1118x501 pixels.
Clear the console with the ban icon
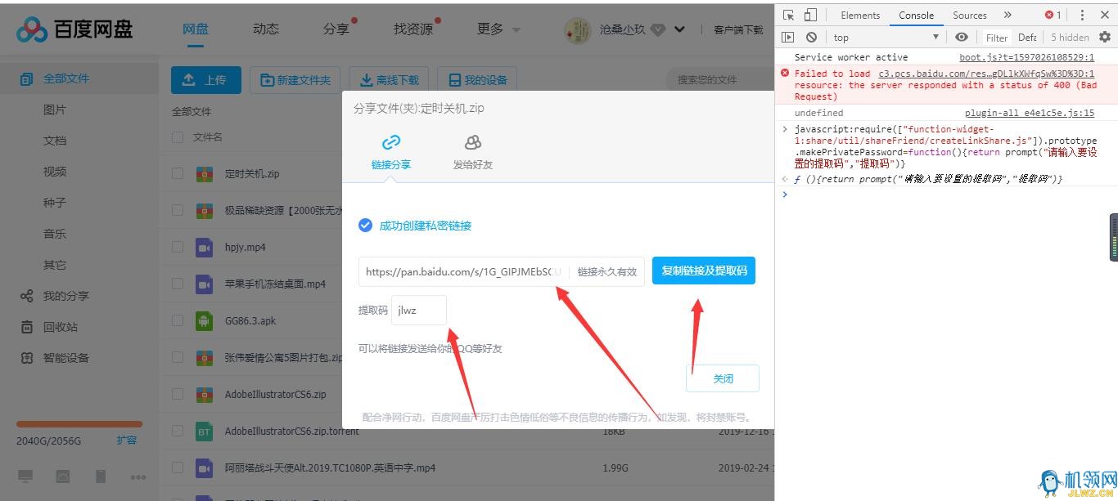point(811,37)
